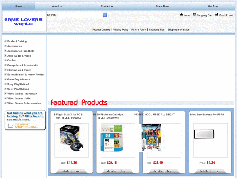Click the Sony PlayStation3 arrow icon

point(5,89)
